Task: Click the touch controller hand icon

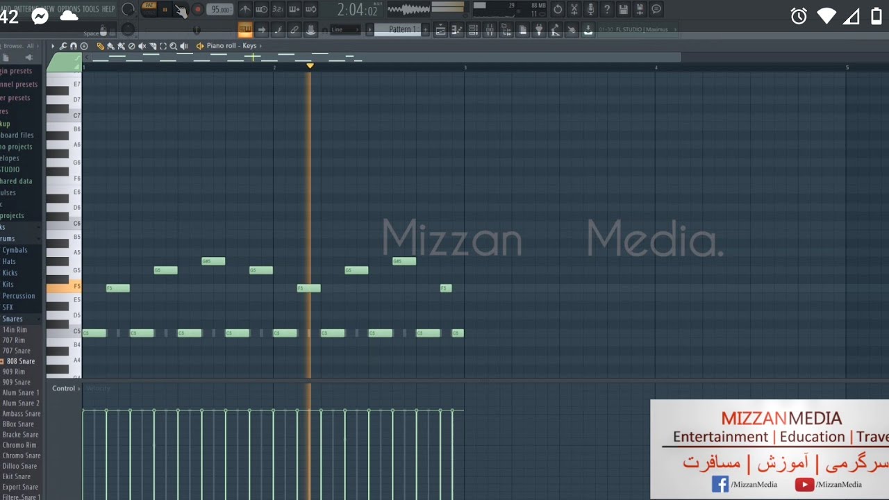Action: pos(572,29)
